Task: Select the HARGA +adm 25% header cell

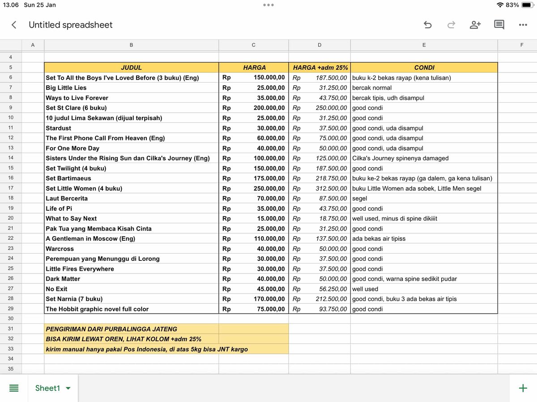Action: 320,67
